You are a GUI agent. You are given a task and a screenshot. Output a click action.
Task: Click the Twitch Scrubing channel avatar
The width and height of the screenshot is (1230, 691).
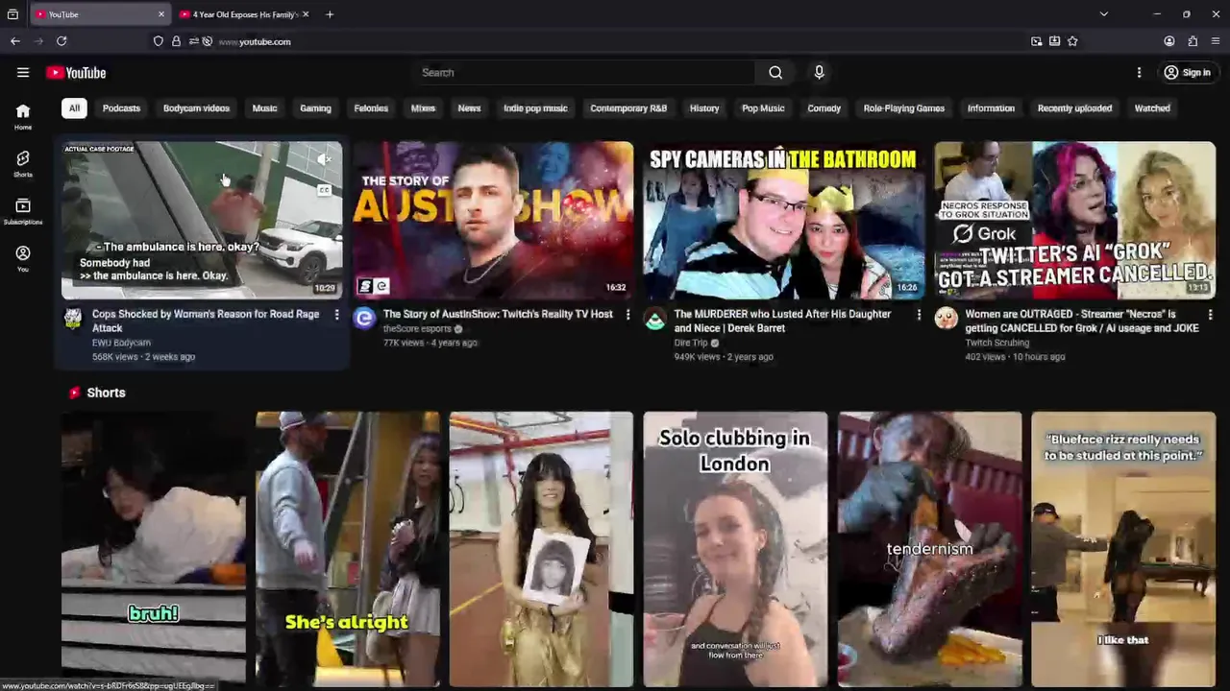pos(947,319)
